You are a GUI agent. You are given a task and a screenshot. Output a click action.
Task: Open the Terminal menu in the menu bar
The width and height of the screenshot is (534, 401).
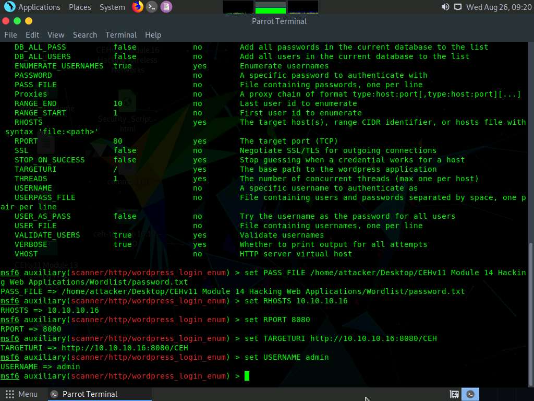tap(121, 34)
